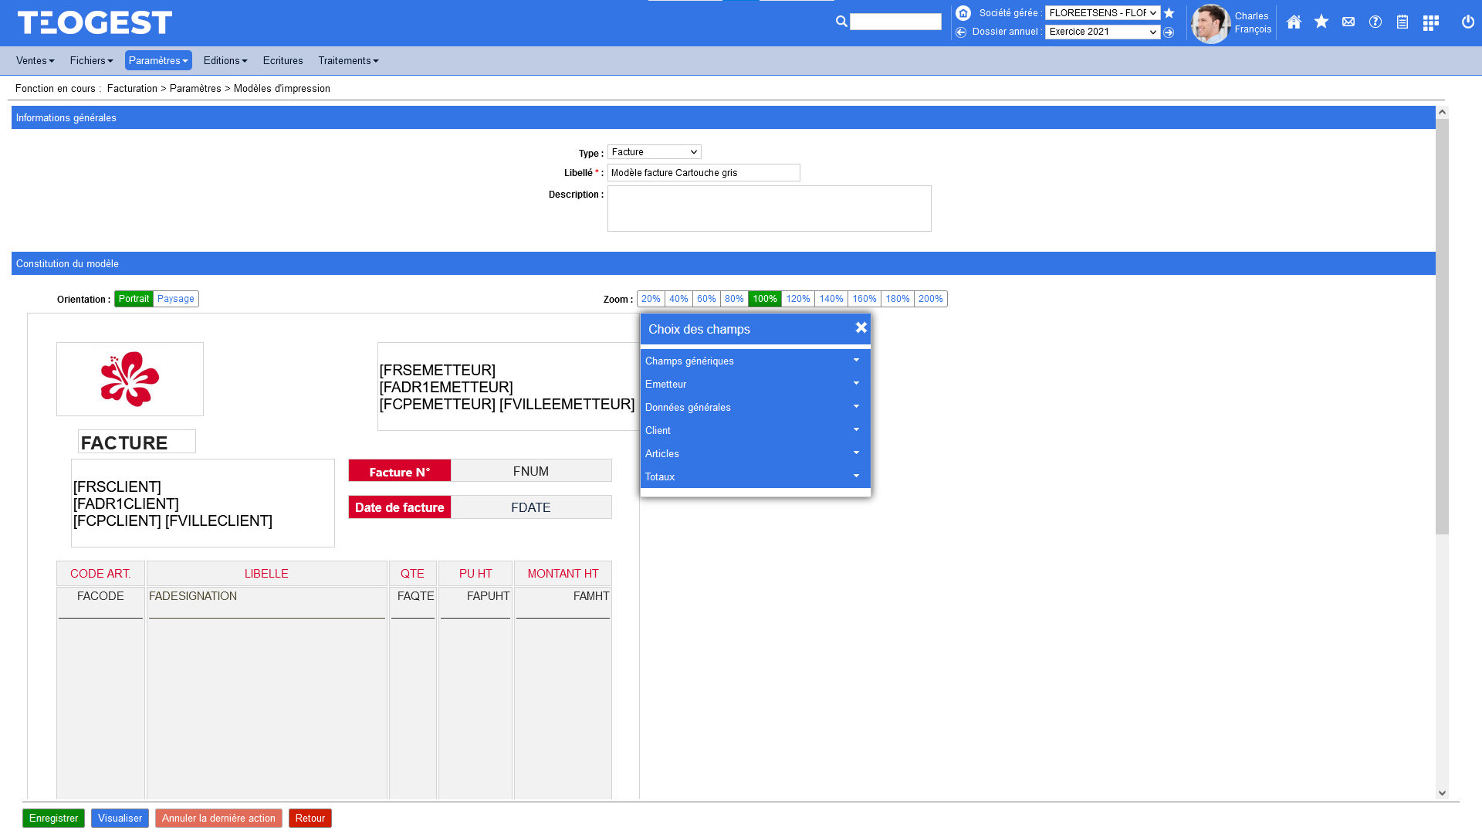Open Société gérée dropdown
This screenshot has width=1482, height=834.
point(1102,13)
